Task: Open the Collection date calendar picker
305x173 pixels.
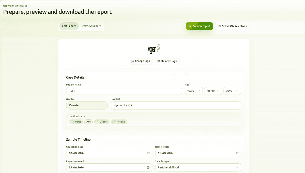Action: [148, 153]
